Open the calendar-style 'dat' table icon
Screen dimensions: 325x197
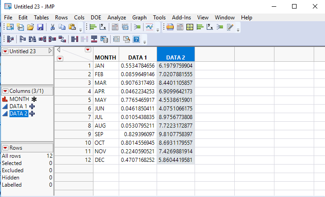pos(125,27)
